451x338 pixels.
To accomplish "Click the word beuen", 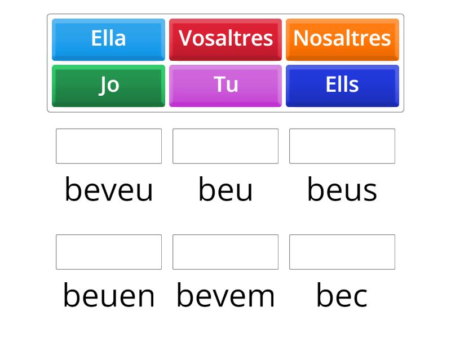I will [109, 295].
